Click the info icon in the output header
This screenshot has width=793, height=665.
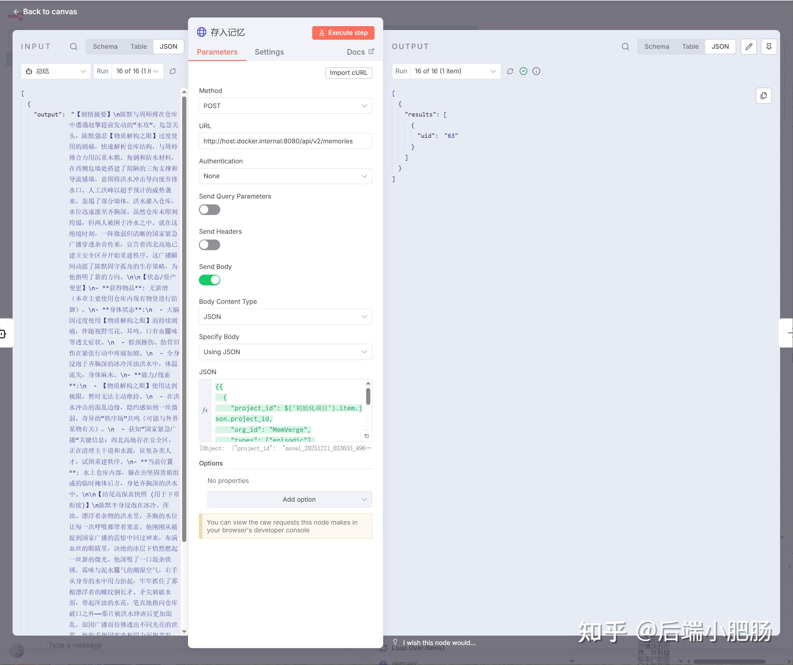(536, 71)
